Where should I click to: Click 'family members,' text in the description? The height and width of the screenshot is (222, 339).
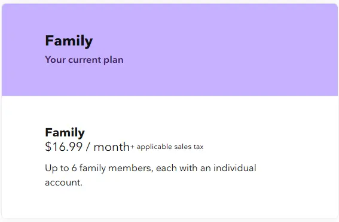tap(117, 168)
